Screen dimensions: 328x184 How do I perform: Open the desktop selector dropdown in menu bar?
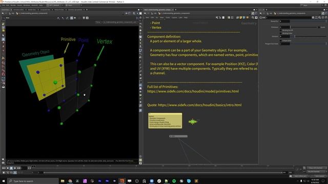pyautogui.click(x=54, y=5)
